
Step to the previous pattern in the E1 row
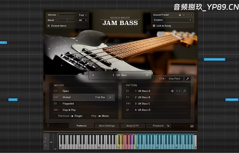point(177,91)
